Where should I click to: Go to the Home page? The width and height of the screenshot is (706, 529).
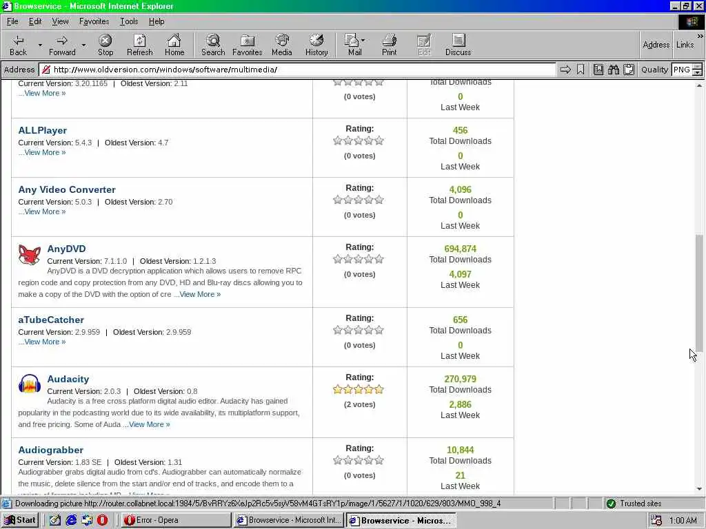point(174,45)
